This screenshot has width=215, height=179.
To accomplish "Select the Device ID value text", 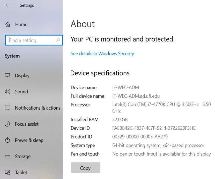I will point(154,128).
